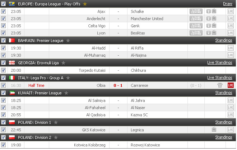The width and height of the screenshot is (237, 150).
Task: Click the 0 - 1 score of the Olbia match
Action: (x=118, y=85)
